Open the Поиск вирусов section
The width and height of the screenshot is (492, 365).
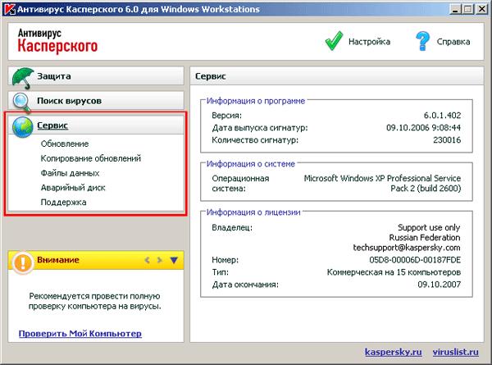pos(96,100)
